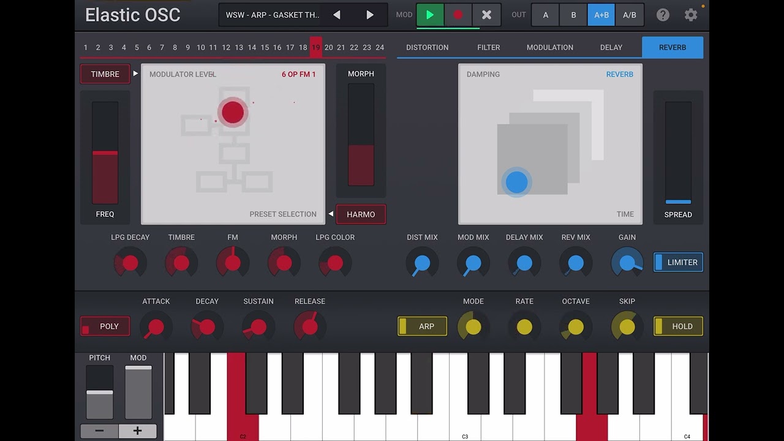Click the RELEASE envelope knob

(x=310, y=327)
